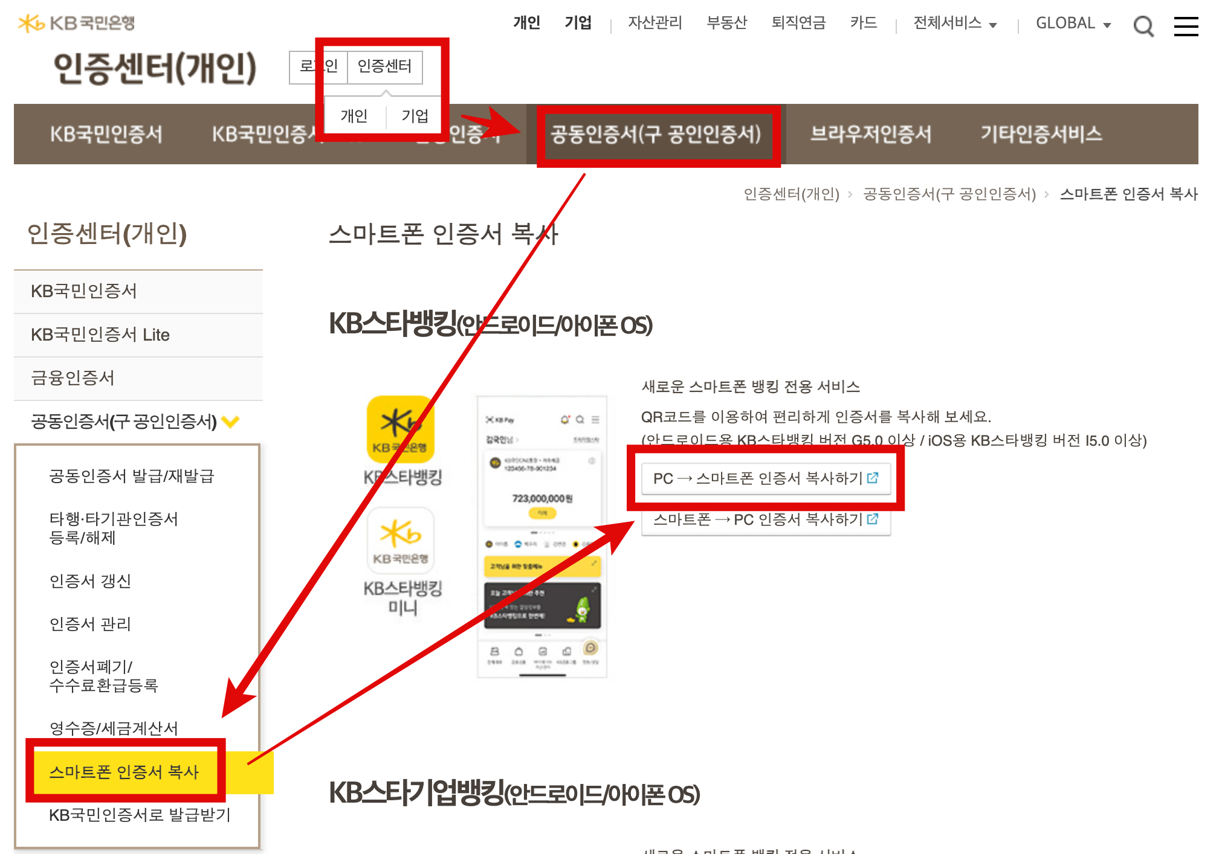Open 인증서 갱신 submenu item

(x=90, y=581)
